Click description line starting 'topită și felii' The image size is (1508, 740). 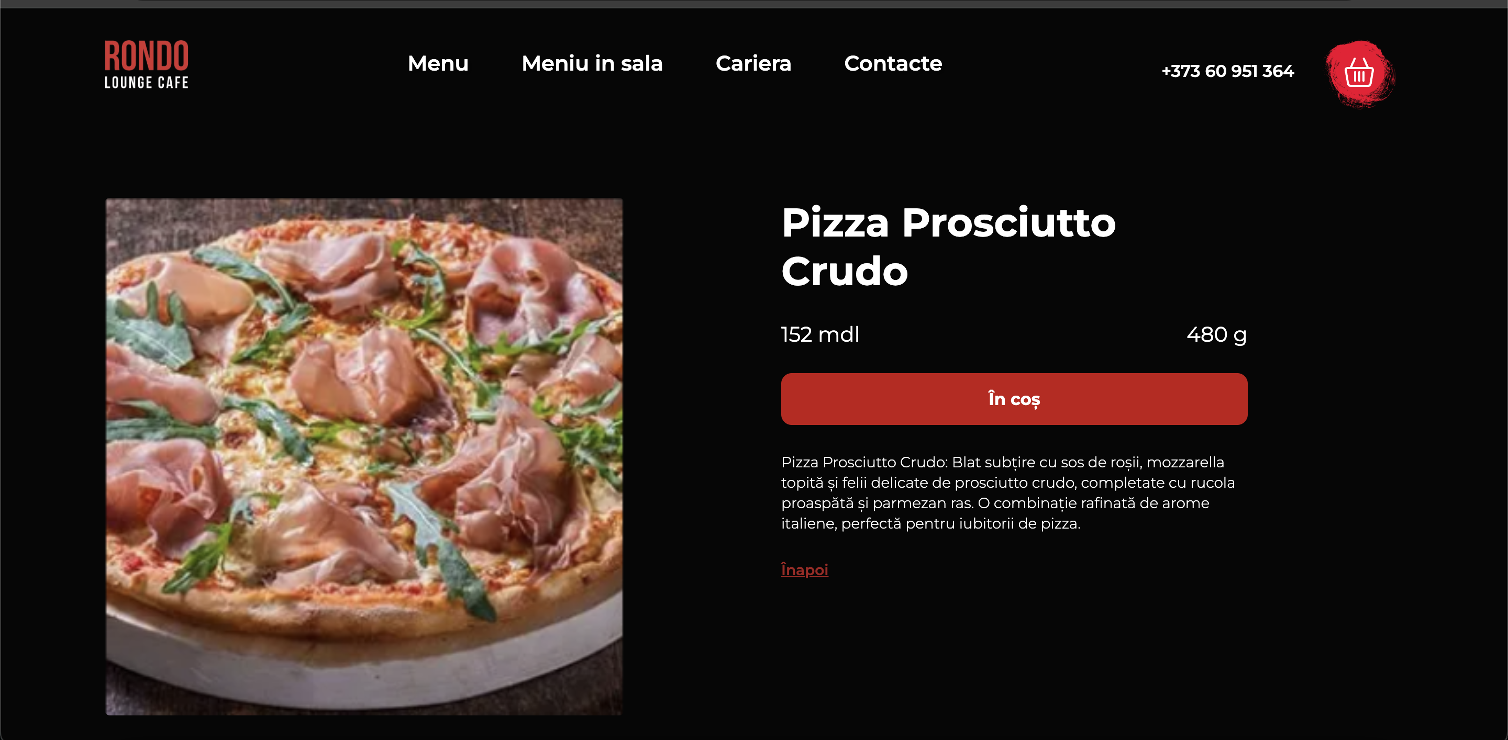pos(1007,483)
